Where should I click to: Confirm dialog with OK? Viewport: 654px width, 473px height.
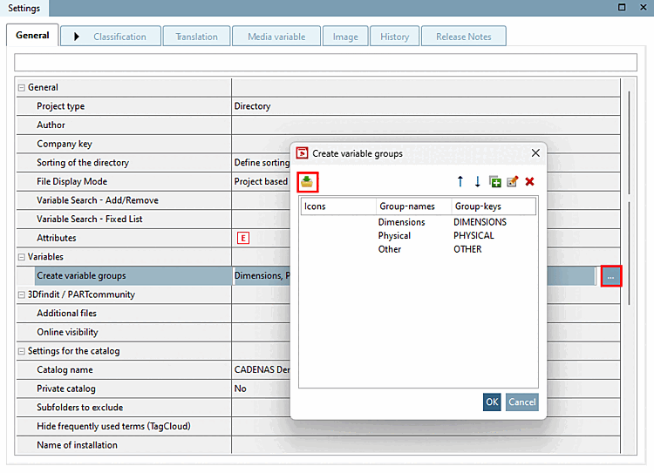(492, 402)
